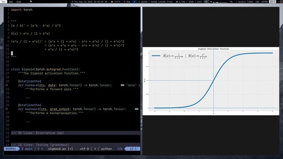Switch to the dev workspace

pyautogui.click(x=4, y=2)
